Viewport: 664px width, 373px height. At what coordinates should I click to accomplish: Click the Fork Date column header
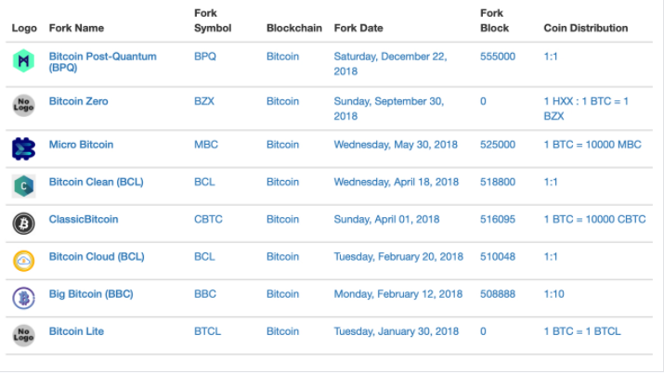(358, 29)
